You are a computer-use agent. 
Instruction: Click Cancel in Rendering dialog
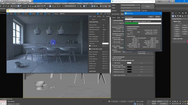point(157,17)
